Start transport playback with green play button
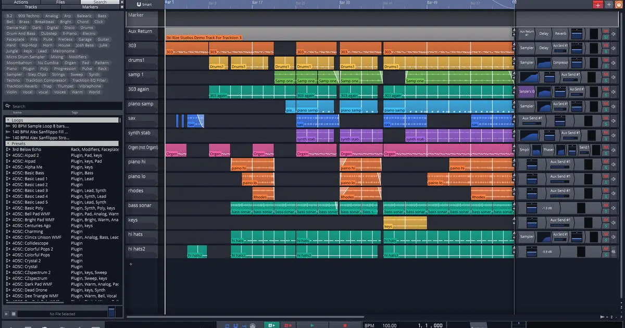 pos(312,325)
